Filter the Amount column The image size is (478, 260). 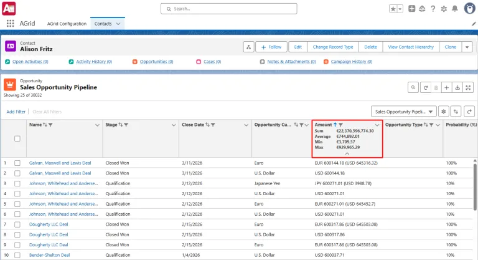click(x=341, y=125)
